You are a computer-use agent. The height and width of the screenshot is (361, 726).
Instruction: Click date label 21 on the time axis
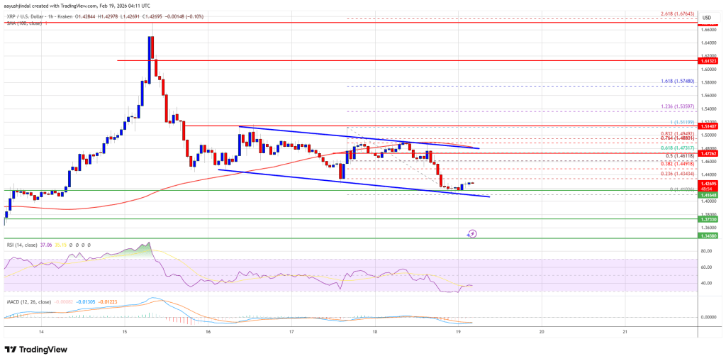(x=625, y=332)
